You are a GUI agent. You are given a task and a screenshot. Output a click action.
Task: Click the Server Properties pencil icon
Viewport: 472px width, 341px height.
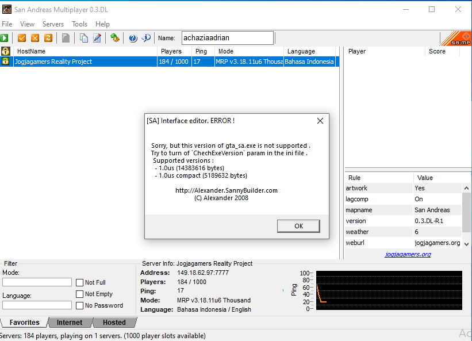pos(97,38)
